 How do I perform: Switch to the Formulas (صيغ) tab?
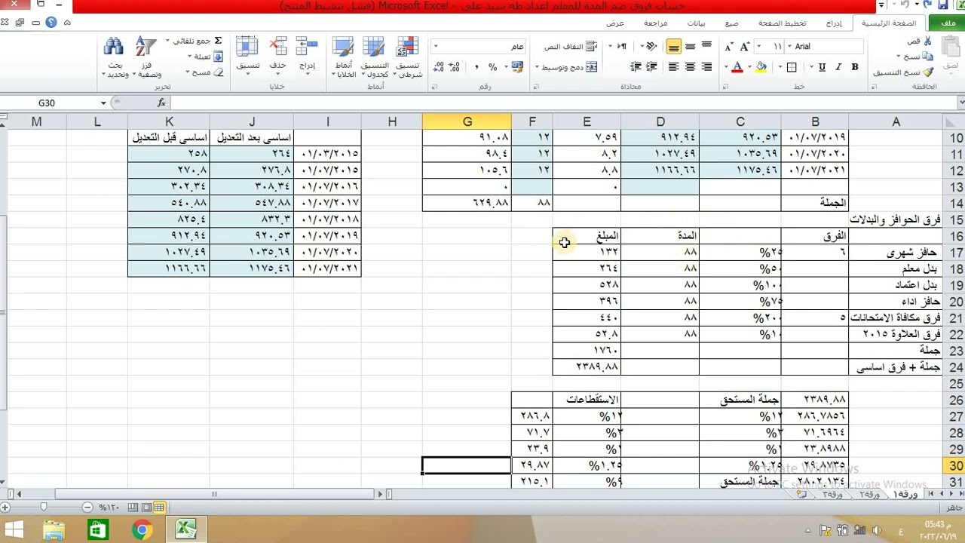(732, 23)
